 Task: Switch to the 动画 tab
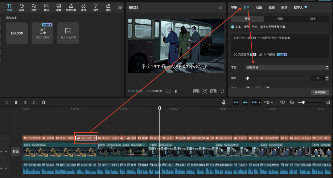click(x=259, y=7)
